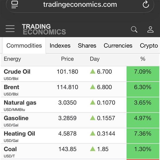Viewport: 160px width, 160px height.
Task: Open the Brent commodity page
Action: coord(11,87)
